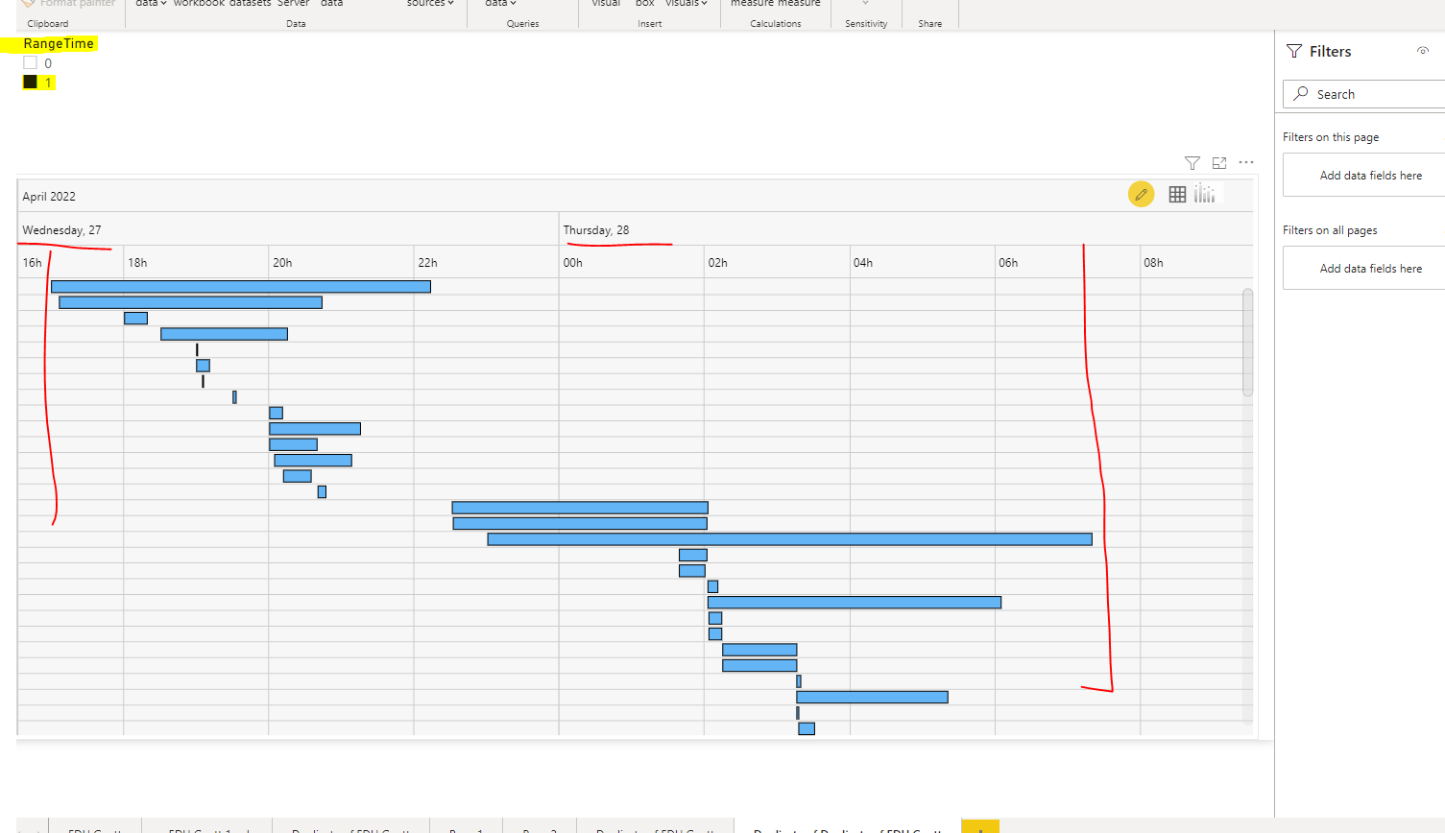Viewport: 1445px width, 833px height.
Task: Uncheck the RangeTime slicer option 1
Action: (x=30, y=82)
